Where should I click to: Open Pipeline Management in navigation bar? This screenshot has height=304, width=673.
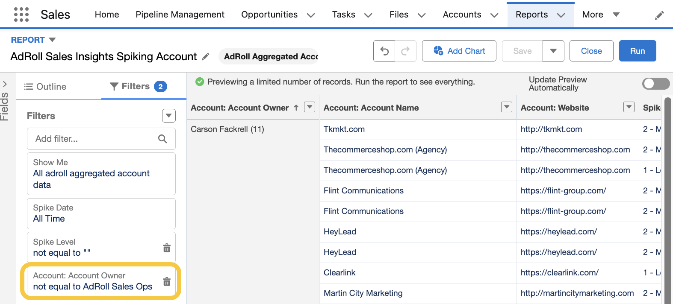point(180,15)
